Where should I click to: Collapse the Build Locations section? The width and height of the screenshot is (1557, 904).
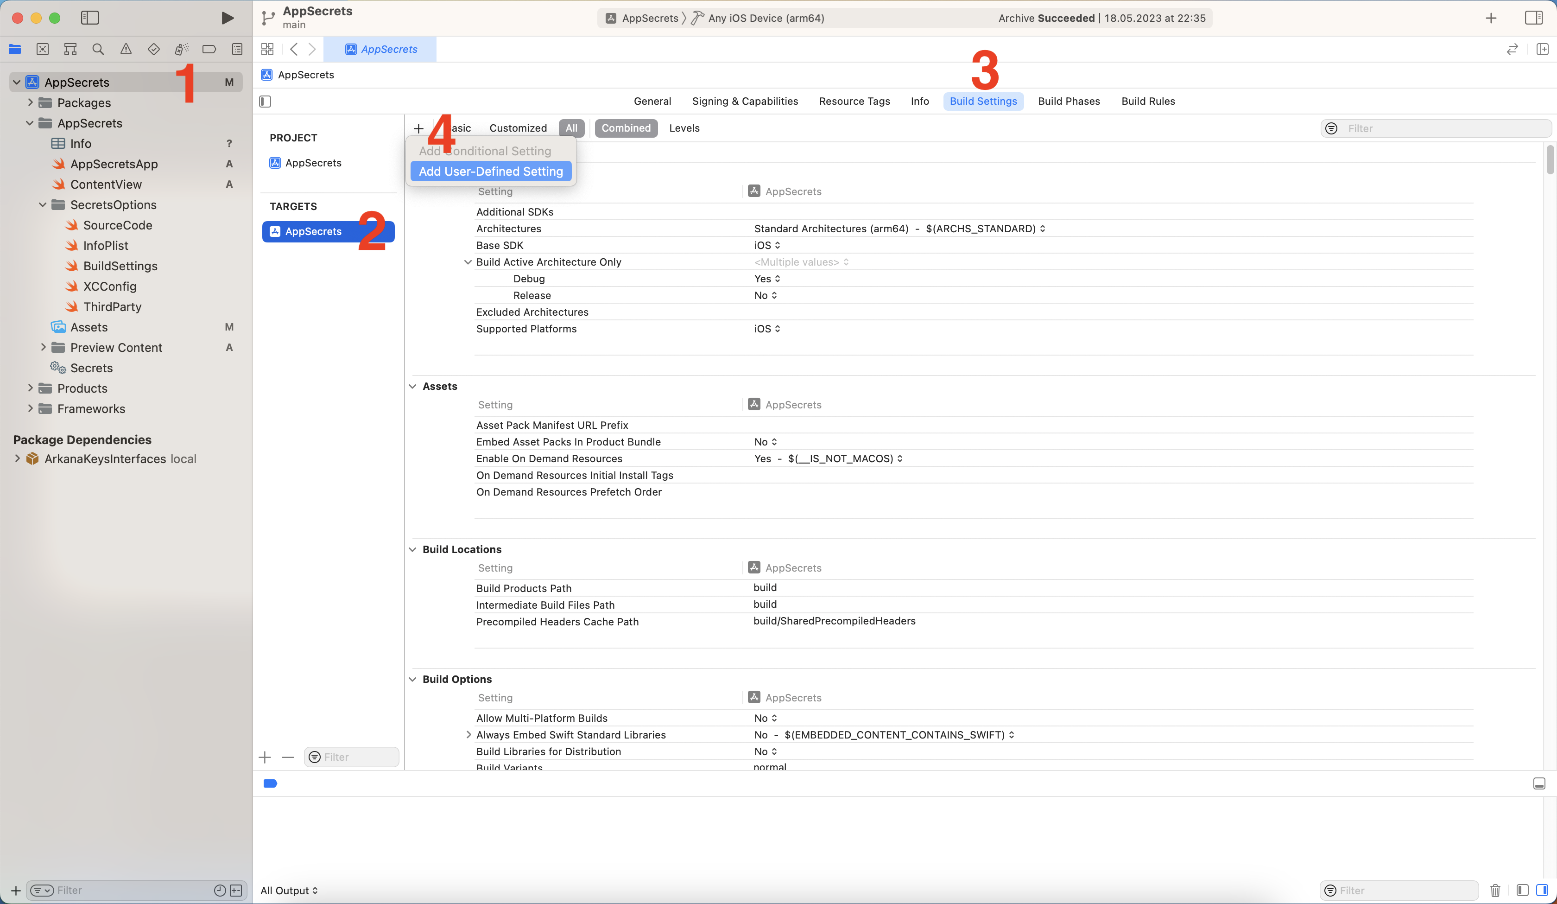[x=413, y=550]
